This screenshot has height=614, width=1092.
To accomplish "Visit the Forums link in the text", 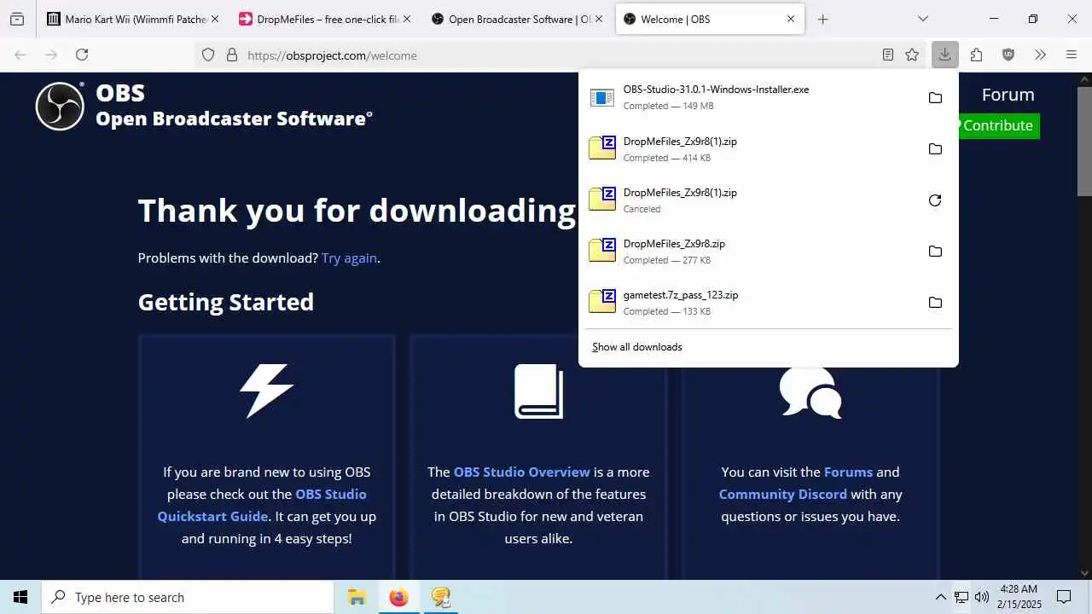I will (848, 472).
